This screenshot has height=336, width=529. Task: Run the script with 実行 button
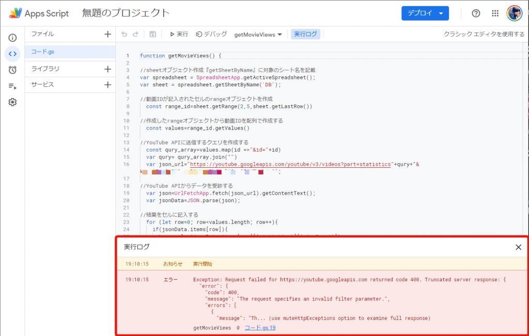pyautogui.click(x=179, y=34)
